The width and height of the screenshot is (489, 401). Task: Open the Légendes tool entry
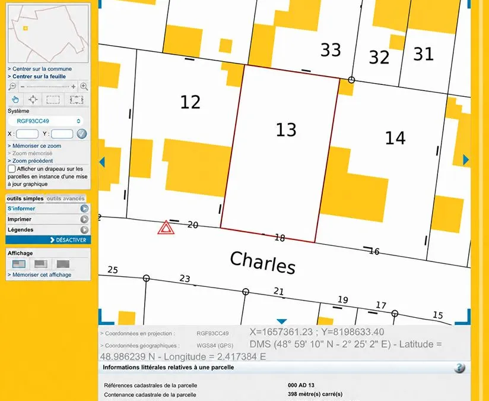[48, 230]
